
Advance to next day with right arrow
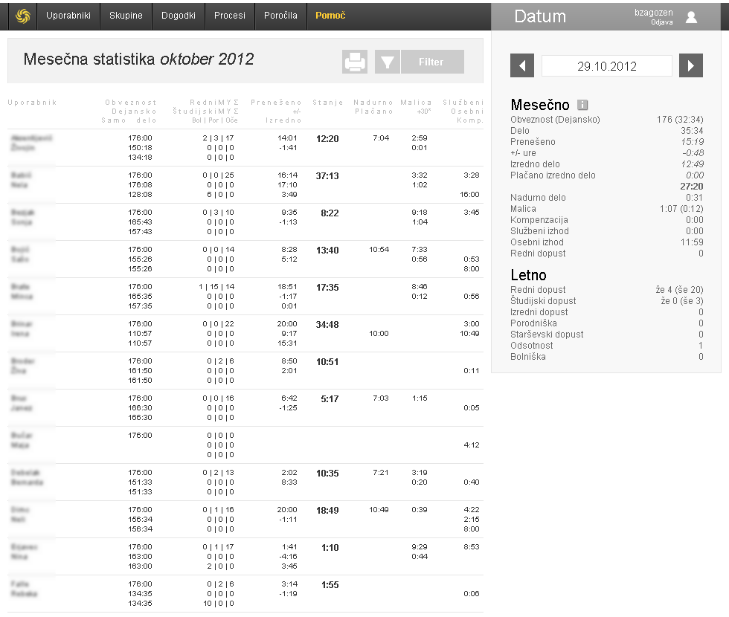pyautogui.click(x=691, y=65)
